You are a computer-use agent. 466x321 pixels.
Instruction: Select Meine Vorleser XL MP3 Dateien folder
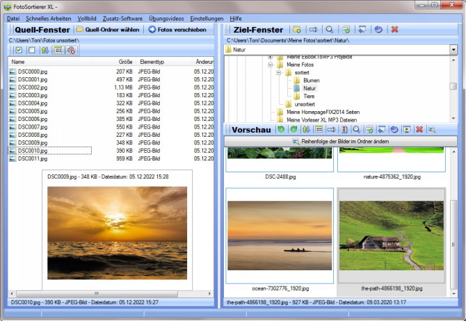tap(321, 120)
